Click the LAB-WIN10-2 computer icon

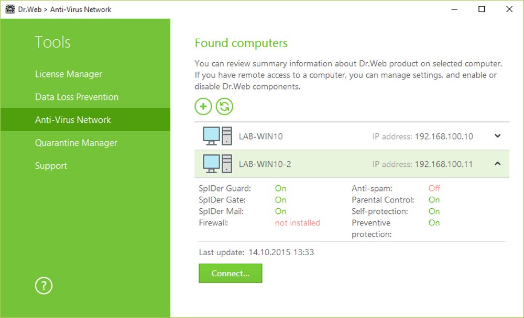point(217,164)
